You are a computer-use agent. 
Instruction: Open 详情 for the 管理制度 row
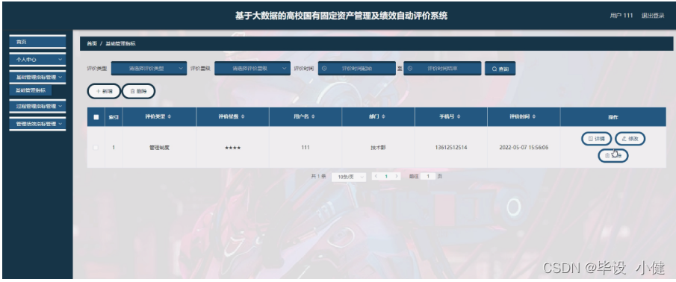pyautogui.click(x=597, y=139)
